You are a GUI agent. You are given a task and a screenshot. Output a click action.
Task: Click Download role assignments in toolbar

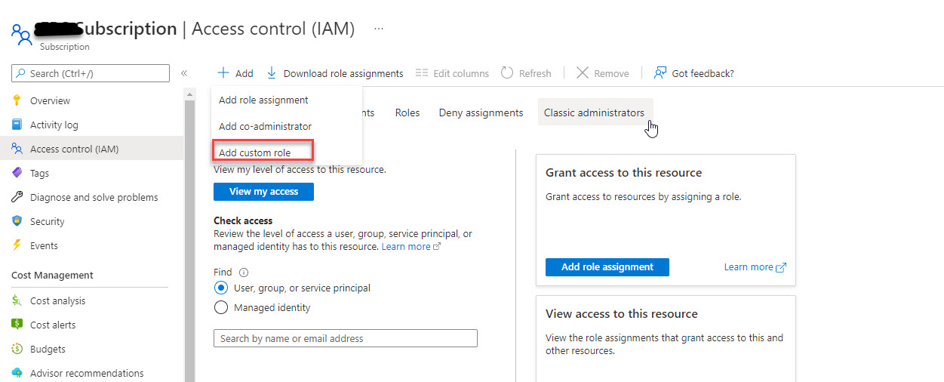click(335, 73)
